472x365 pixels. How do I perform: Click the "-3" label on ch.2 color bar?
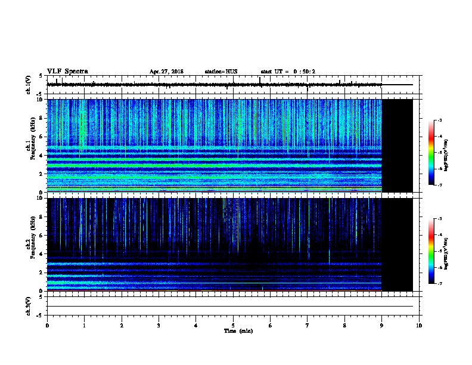[439, 219]
